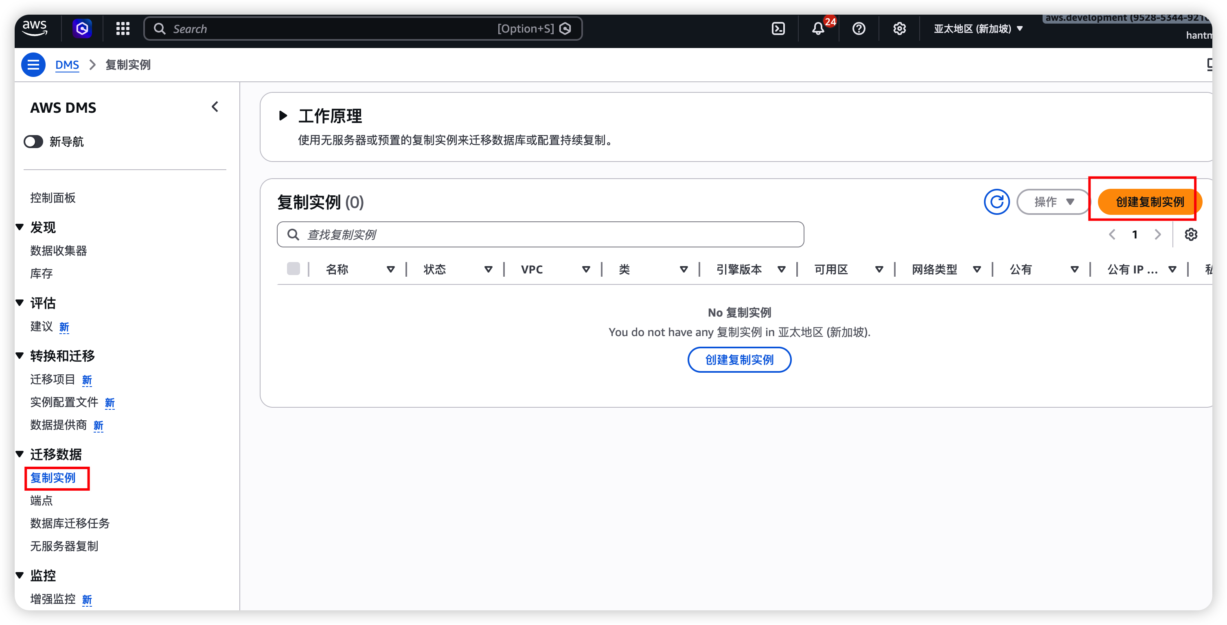This screenshot has width=1227, height=625.
Task: Open the settings gear in top navbar
Action: (899, 28)
